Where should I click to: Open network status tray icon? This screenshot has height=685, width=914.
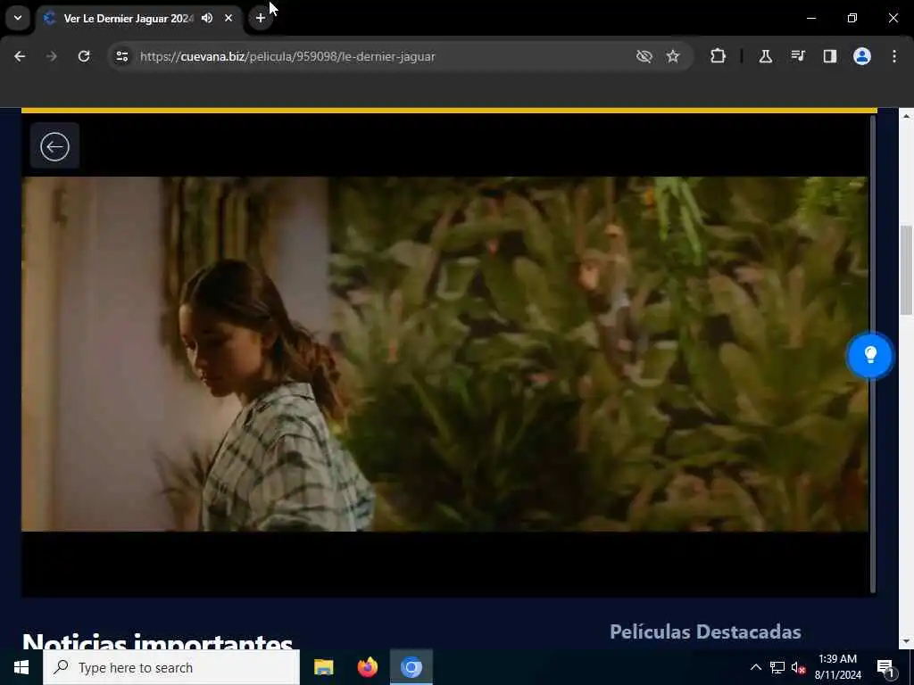777,667
